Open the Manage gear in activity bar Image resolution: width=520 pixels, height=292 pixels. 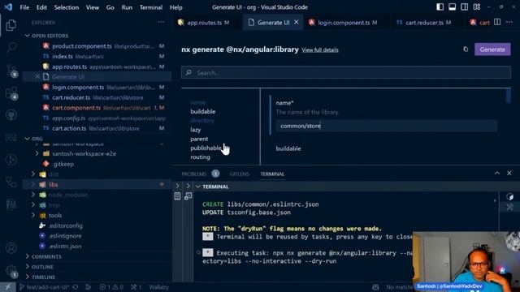(x=11, y=270)
